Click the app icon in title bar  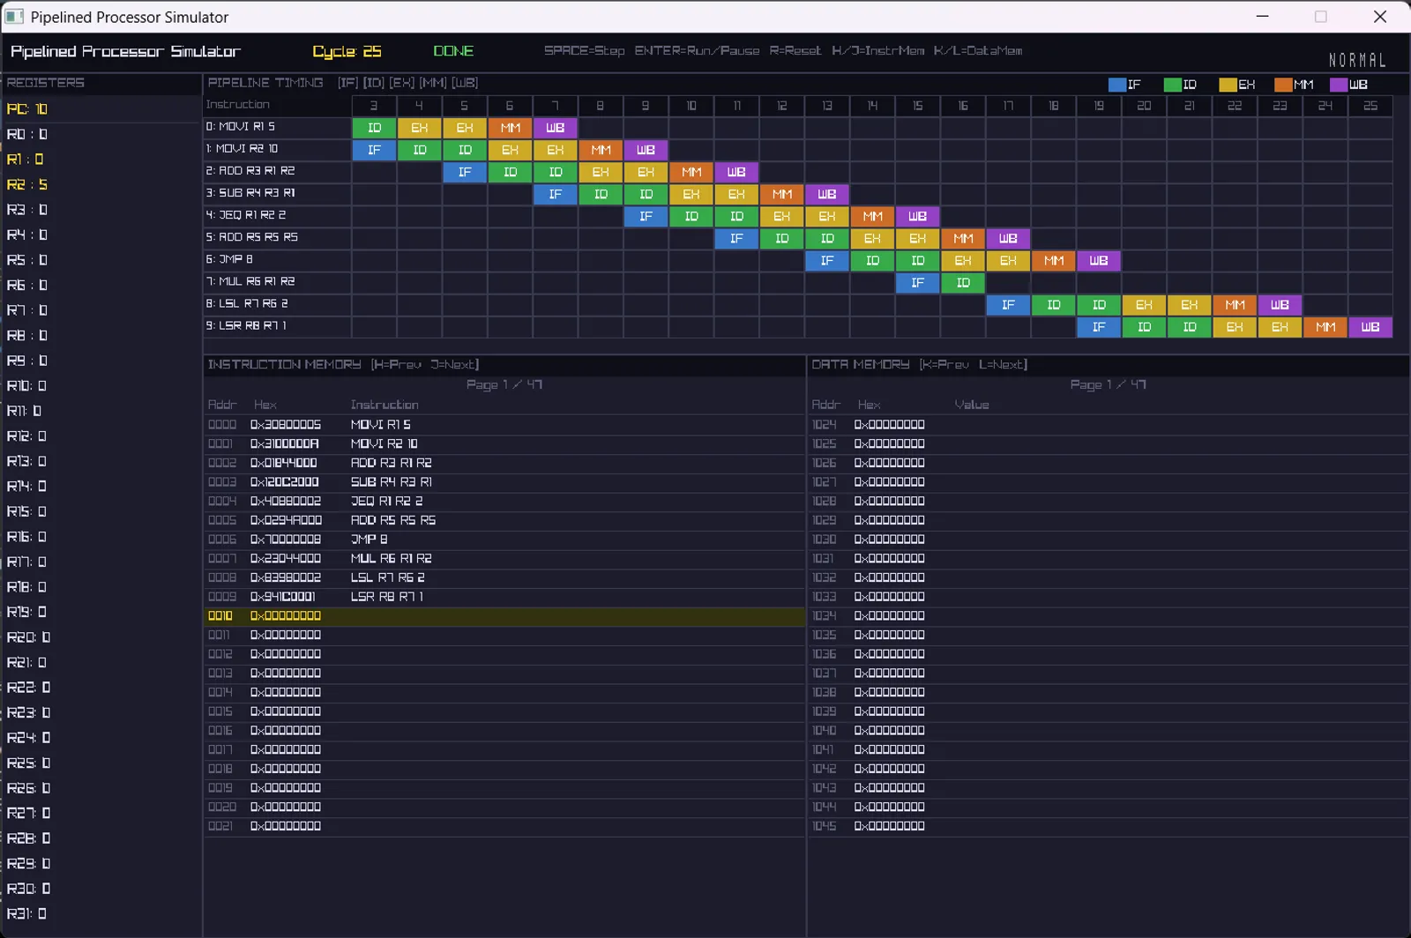(15, 17)
